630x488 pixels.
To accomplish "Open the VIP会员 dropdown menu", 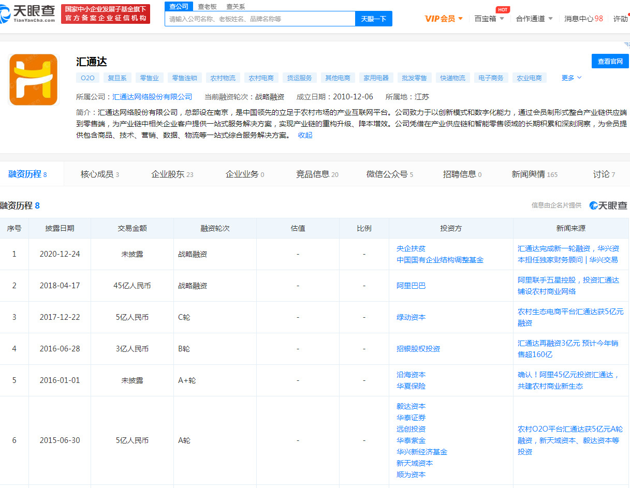I will point(444,19).
